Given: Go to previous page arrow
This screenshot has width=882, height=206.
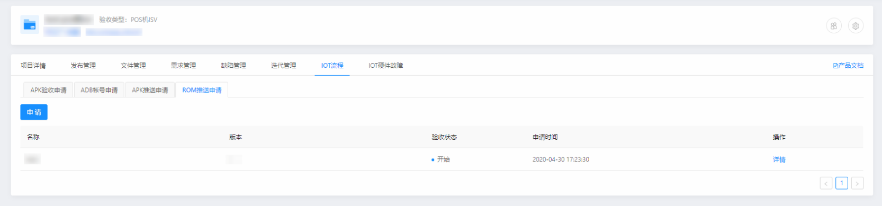Looking at the screenshot, I should 826,183.
